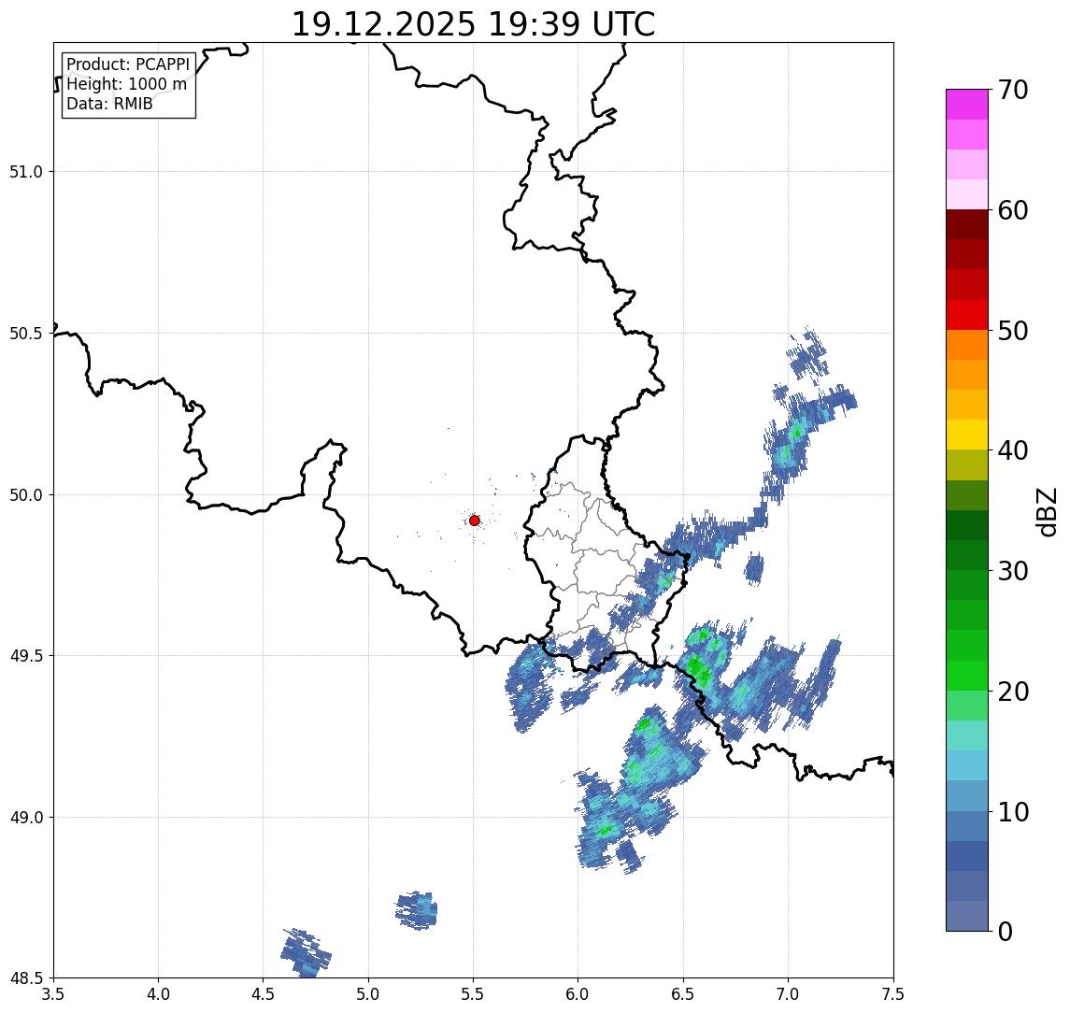Click the colorbar tick label 0

tap(1006, 931)
